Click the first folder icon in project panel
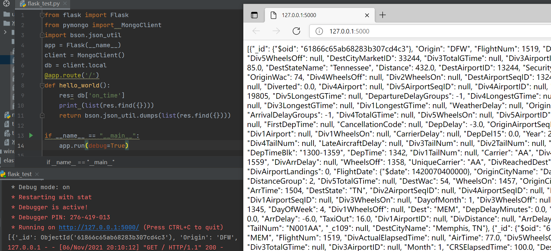Screen dimensions: 551x251 pos(6,14)
